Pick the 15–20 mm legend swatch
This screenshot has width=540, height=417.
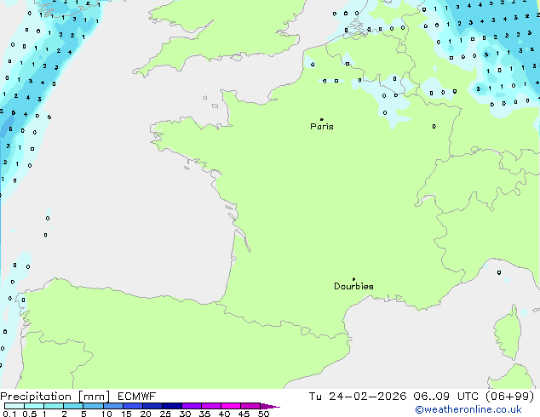[x=132, y=406]
